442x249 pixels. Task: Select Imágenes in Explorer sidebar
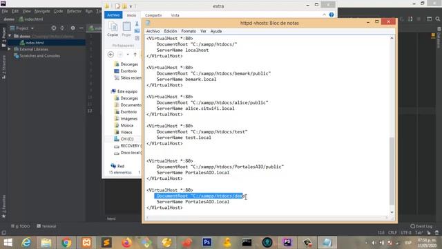point(126,118)
